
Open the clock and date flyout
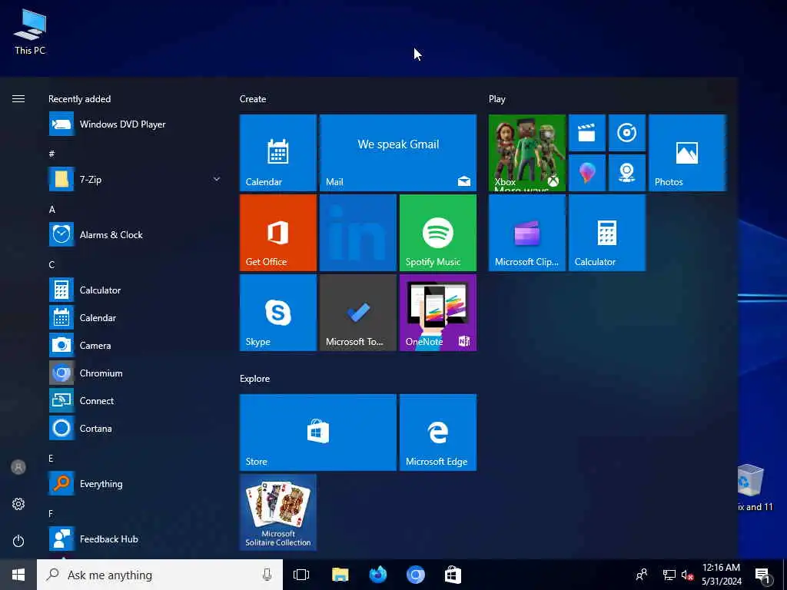pyautogui.click(x=721, y=575)
